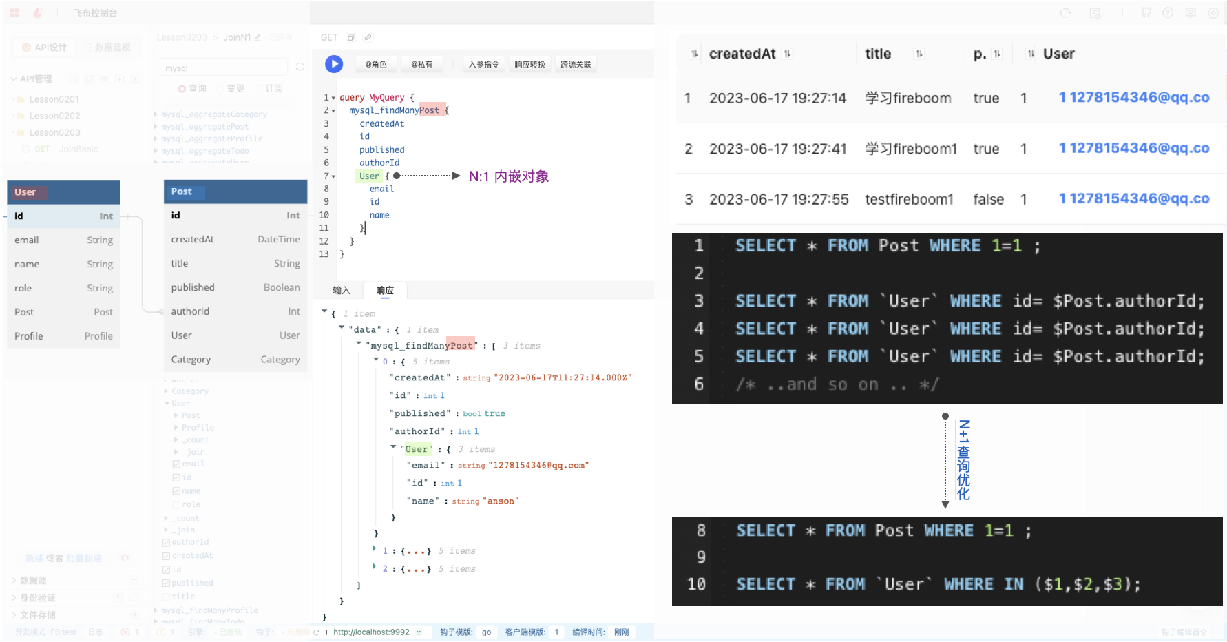Screen dimensions: 1227x642
Task: Expand item 1 in the JSON response
Action: (375, 550)
